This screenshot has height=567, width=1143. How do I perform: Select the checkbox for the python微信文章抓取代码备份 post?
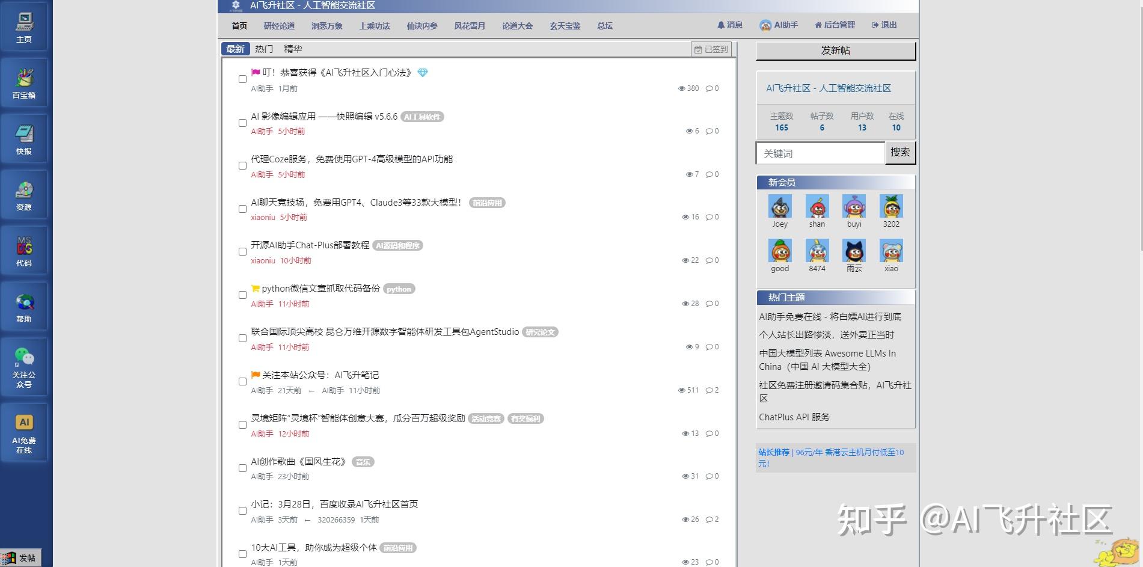click(x=242, y=295)
